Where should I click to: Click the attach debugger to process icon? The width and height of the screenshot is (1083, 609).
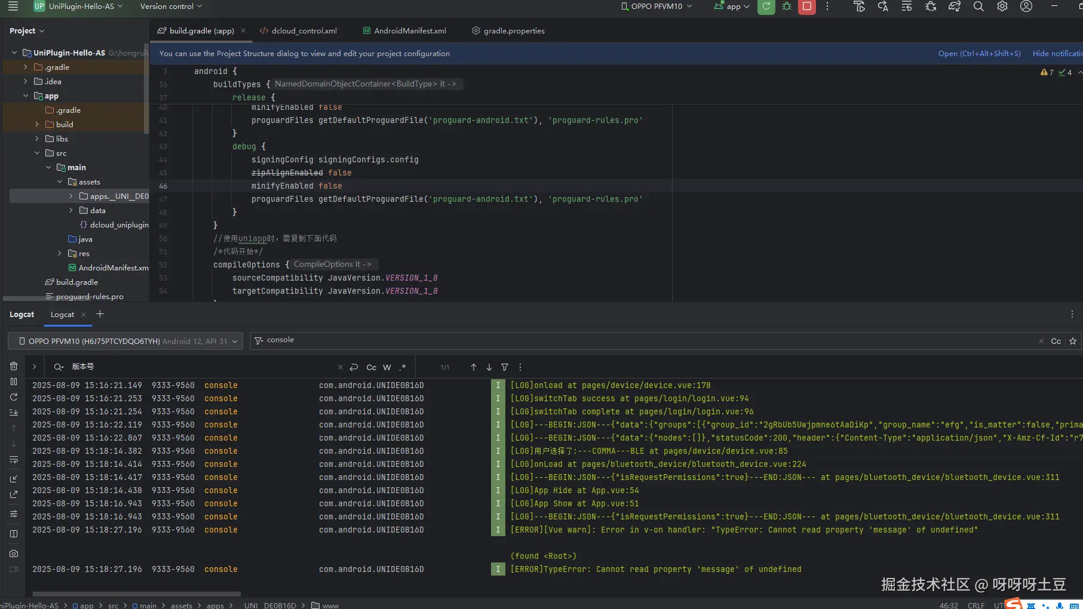pyautogui.click(x=931, y=6)
